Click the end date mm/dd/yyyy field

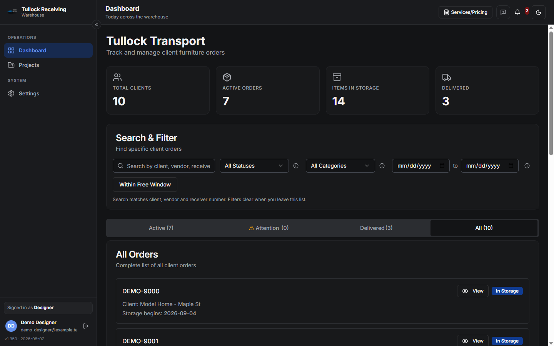[490, 166]
